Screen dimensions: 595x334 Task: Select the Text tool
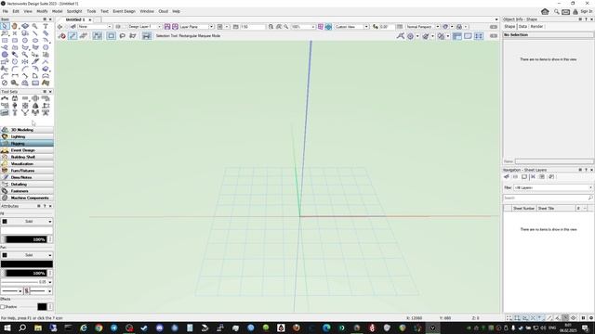pos(46,26)
